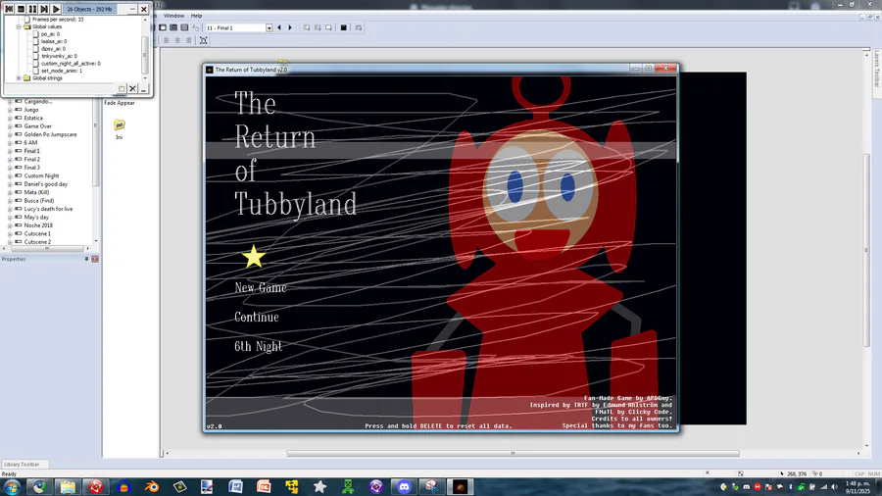Select Lucy's death for live frame
Image resolution: width=882 pixels, height=496 pixels.
[48, 209]
